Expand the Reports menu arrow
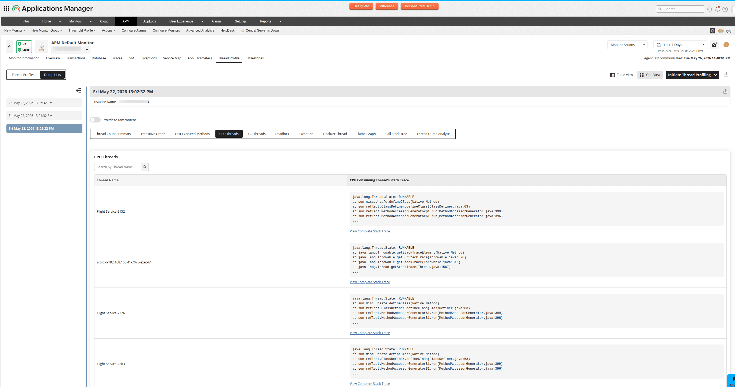Viewport: 735px width, 387px height. point(280,21)
